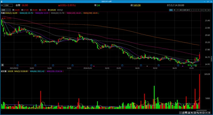
Task: Select the arrow pointer tool
Action: click(x=192, y=113)
